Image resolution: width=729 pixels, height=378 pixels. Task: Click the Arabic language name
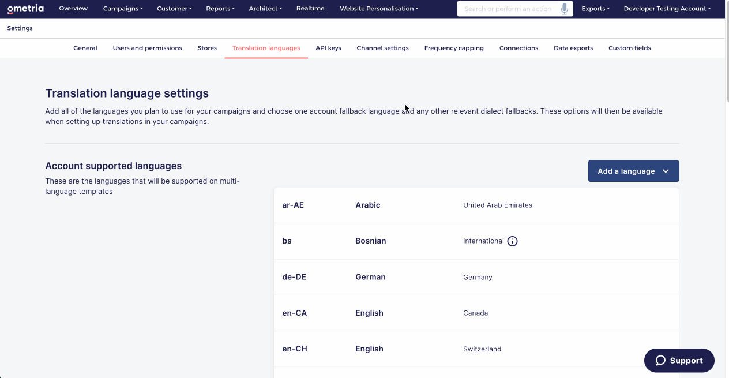coord(368,205)
